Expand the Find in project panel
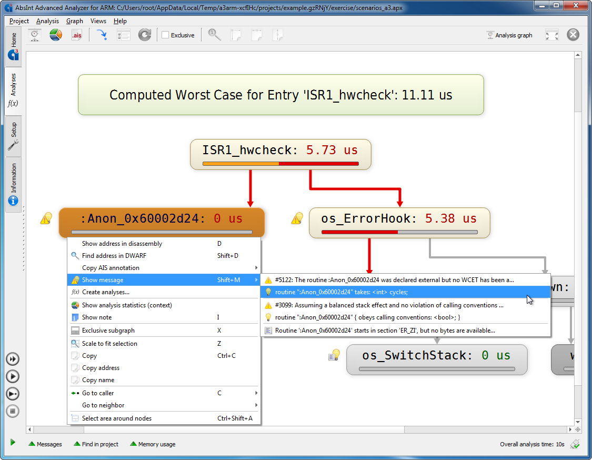The width and height of the screenshot is (592, 460). 96,444
